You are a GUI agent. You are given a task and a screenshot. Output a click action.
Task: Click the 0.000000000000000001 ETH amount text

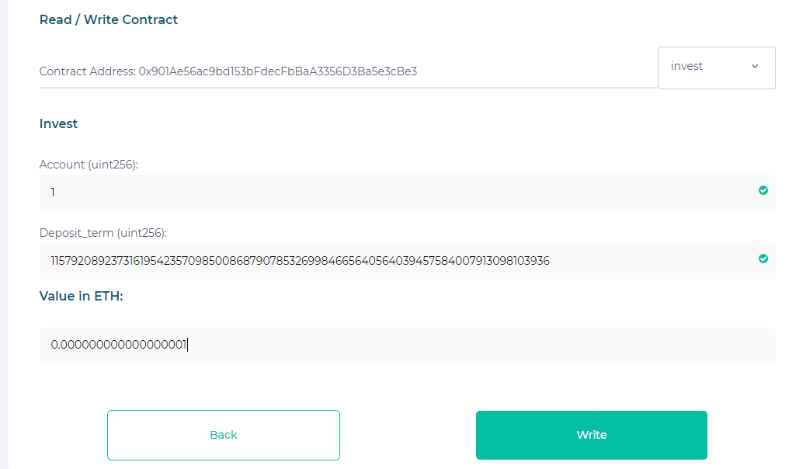click(x=119, y=345)
